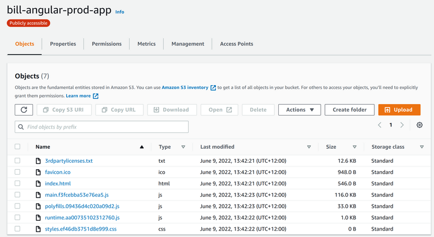Click the file icon beside index.html

tap(38, 184)
